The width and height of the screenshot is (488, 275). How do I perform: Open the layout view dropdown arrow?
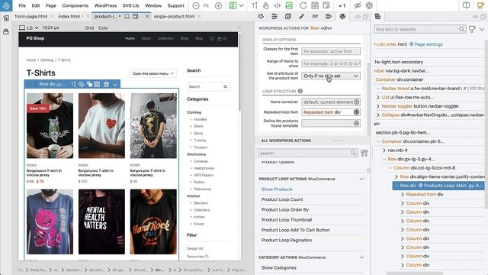[x=241, y=5]
